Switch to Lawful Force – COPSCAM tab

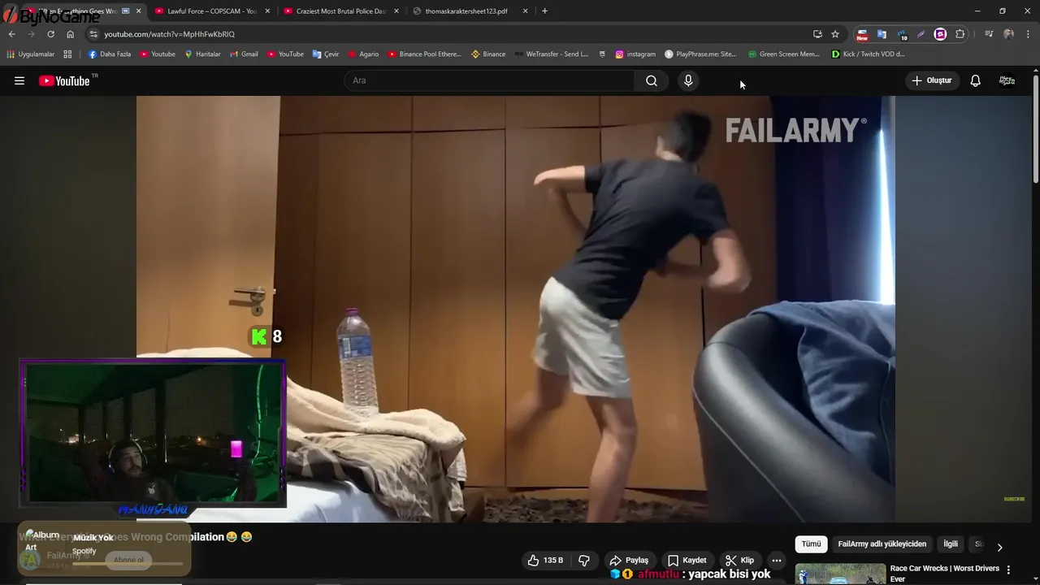[x=211, y=11]
